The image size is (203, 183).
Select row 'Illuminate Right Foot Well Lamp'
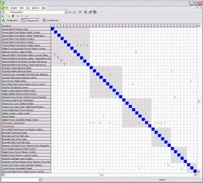coord(26,143)
